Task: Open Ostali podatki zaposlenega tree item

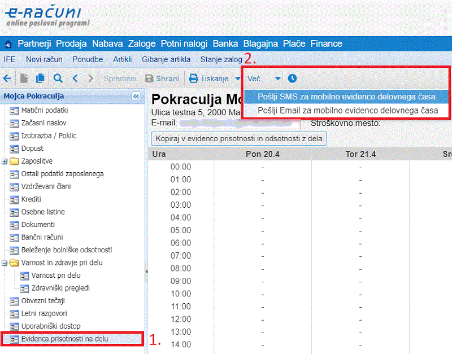Action: click(62, 174)
